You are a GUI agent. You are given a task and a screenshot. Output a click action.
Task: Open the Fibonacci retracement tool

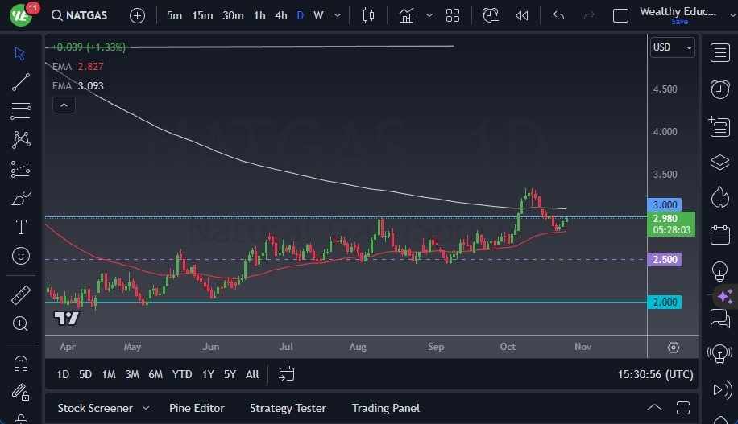[21, 111]
